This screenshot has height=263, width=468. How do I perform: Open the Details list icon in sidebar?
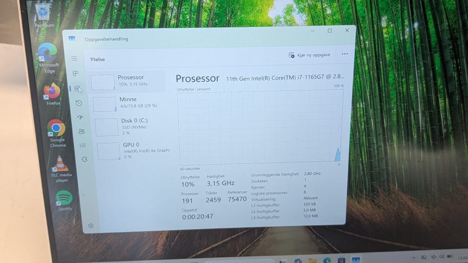[x=83, y=145]
